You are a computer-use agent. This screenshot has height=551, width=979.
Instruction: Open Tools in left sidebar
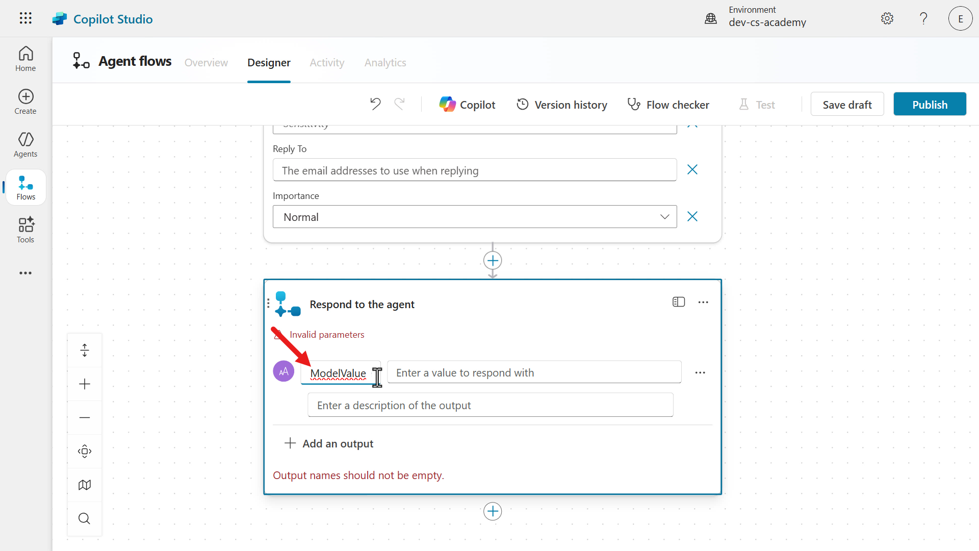[x=25, y=230]
